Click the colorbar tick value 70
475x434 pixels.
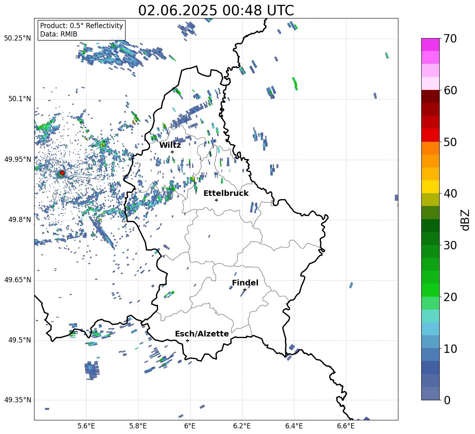click(x=450, y=39)
